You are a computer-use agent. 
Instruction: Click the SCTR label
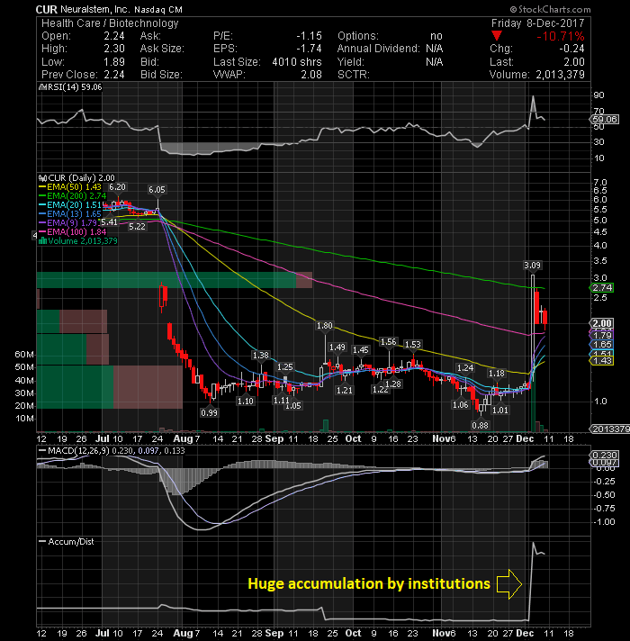tap(354, 75)
